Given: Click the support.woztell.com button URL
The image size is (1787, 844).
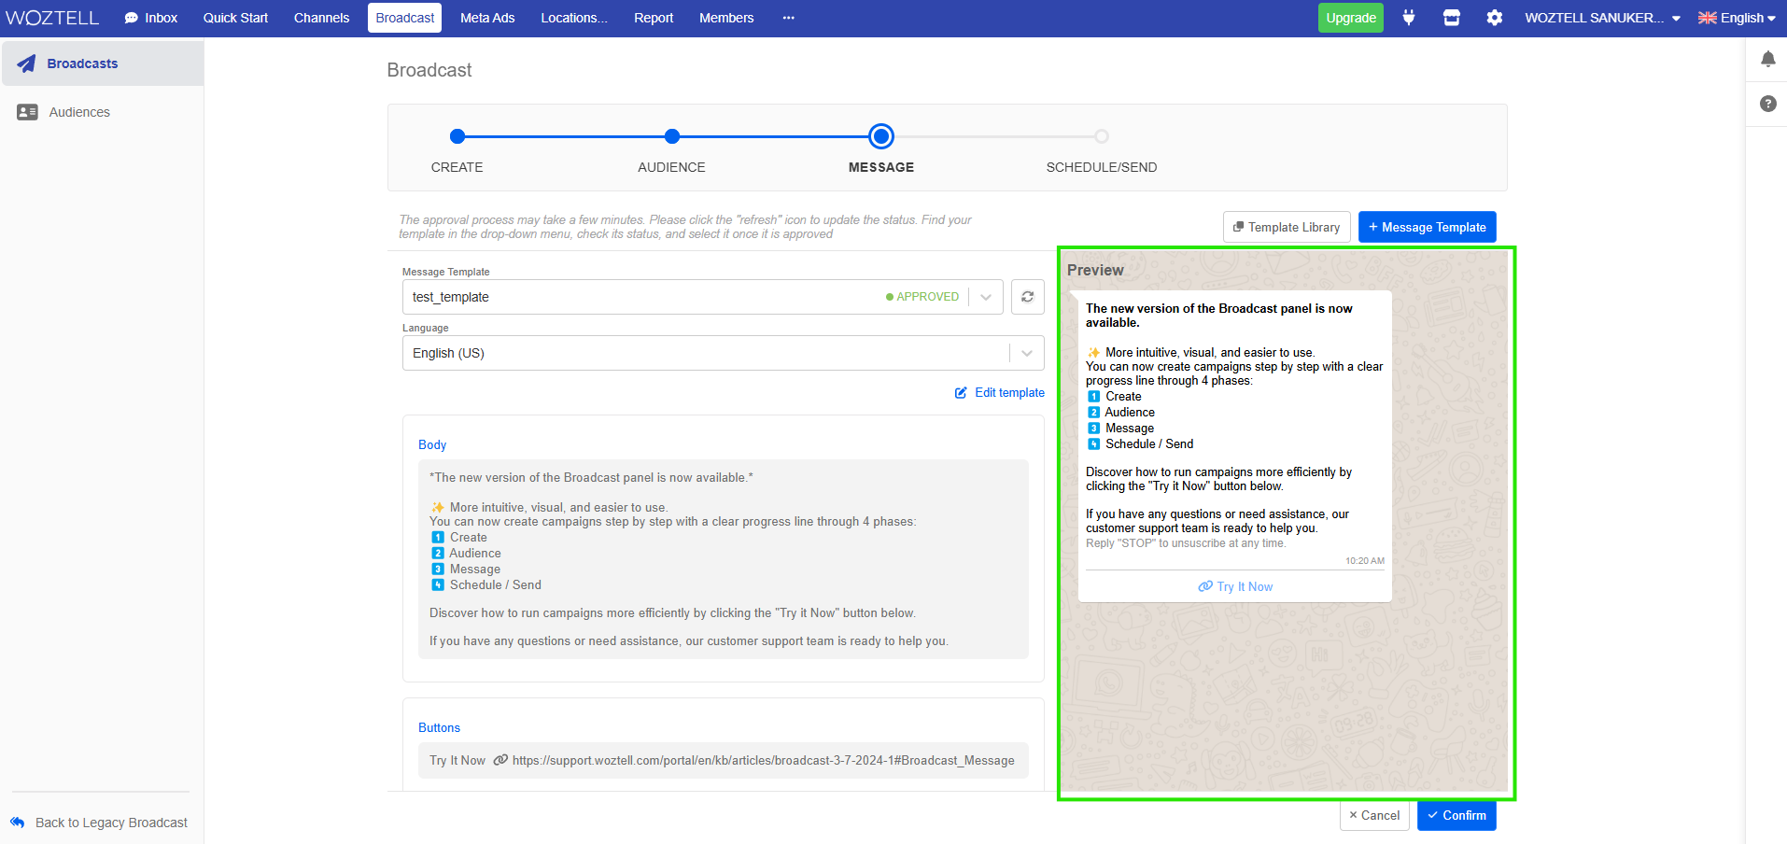Looking at the screenshot, I should point(764,761).
